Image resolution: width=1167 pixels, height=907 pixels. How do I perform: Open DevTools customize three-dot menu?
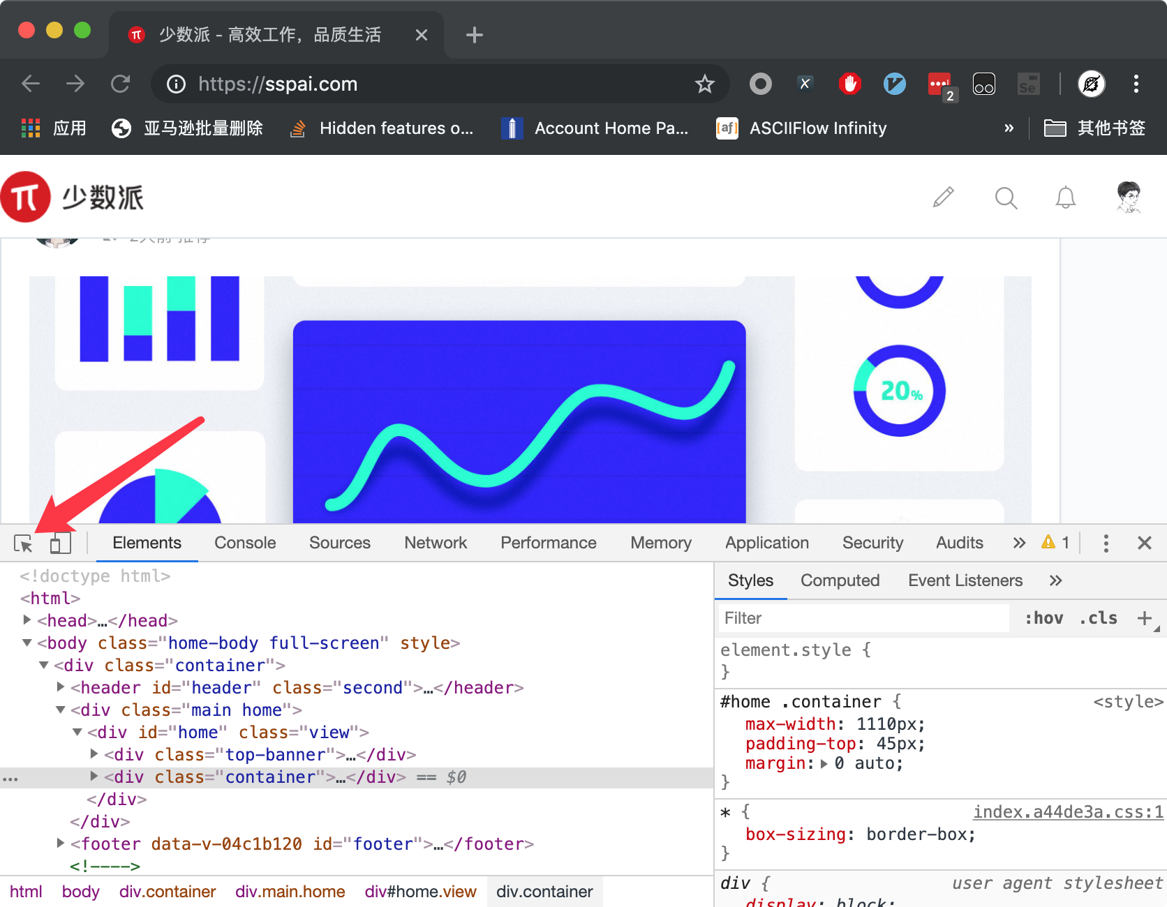point(1106,544)
